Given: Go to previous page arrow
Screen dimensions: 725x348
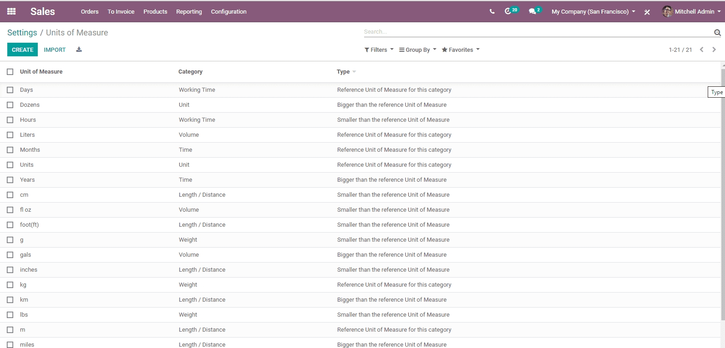Looking at the screenshot, I should [702, 50].
